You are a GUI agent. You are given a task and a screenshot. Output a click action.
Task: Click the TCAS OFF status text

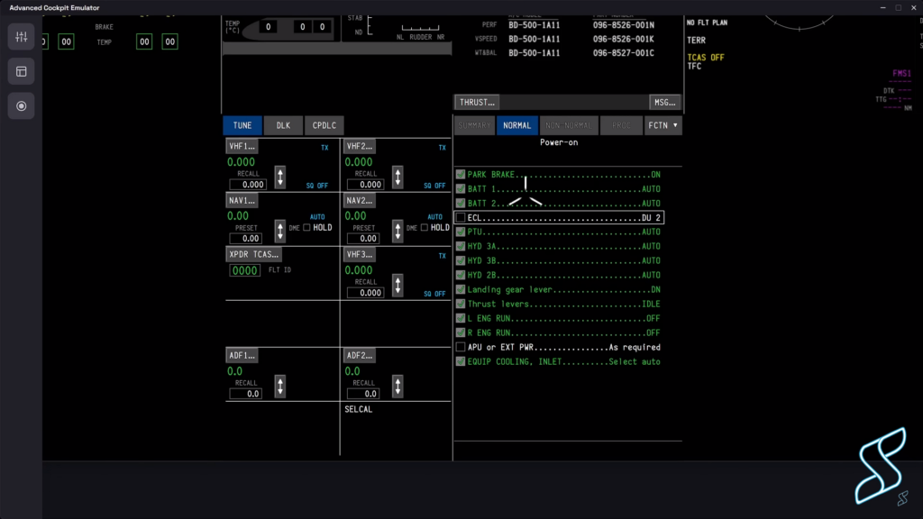tap(706, 57)
